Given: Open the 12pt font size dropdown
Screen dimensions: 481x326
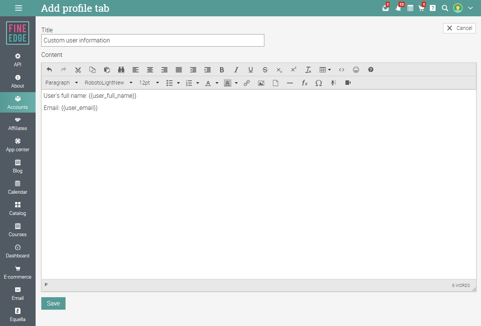Looking at the screenshot, I should pos(149,83).
